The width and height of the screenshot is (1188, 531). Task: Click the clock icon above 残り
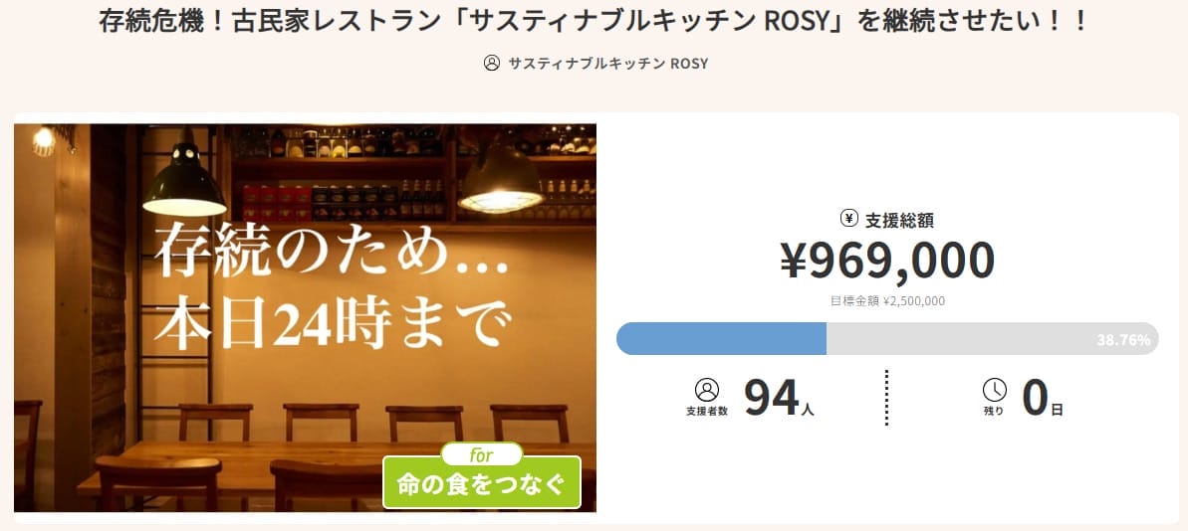[994, 389]
